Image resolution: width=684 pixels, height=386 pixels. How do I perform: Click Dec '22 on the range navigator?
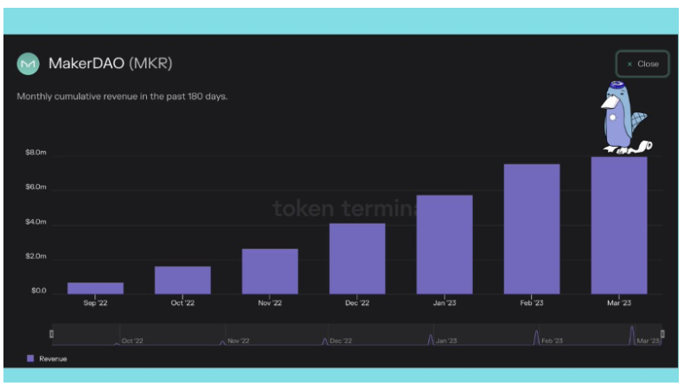(x=341, y=341)
